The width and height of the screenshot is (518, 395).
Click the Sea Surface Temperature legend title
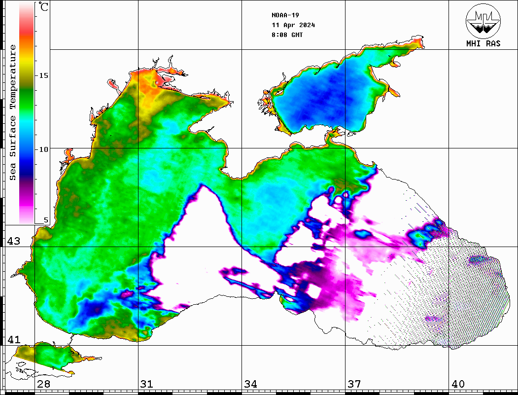pyautogui.click(x=12, y=112)
